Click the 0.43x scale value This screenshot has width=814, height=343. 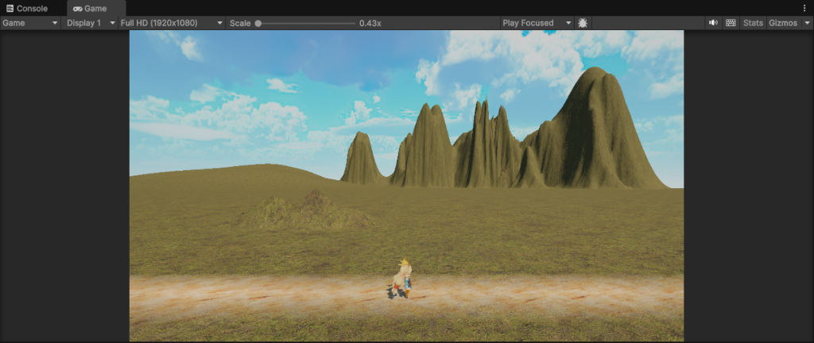370,23
